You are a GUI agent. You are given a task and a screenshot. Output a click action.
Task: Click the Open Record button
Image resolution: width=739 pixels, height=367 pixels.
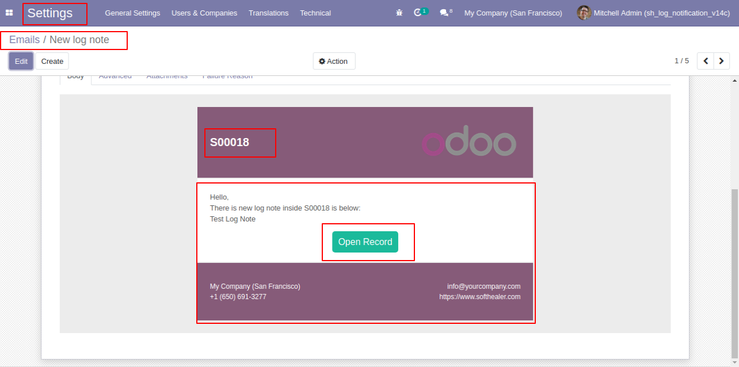(x=365, y=242)
